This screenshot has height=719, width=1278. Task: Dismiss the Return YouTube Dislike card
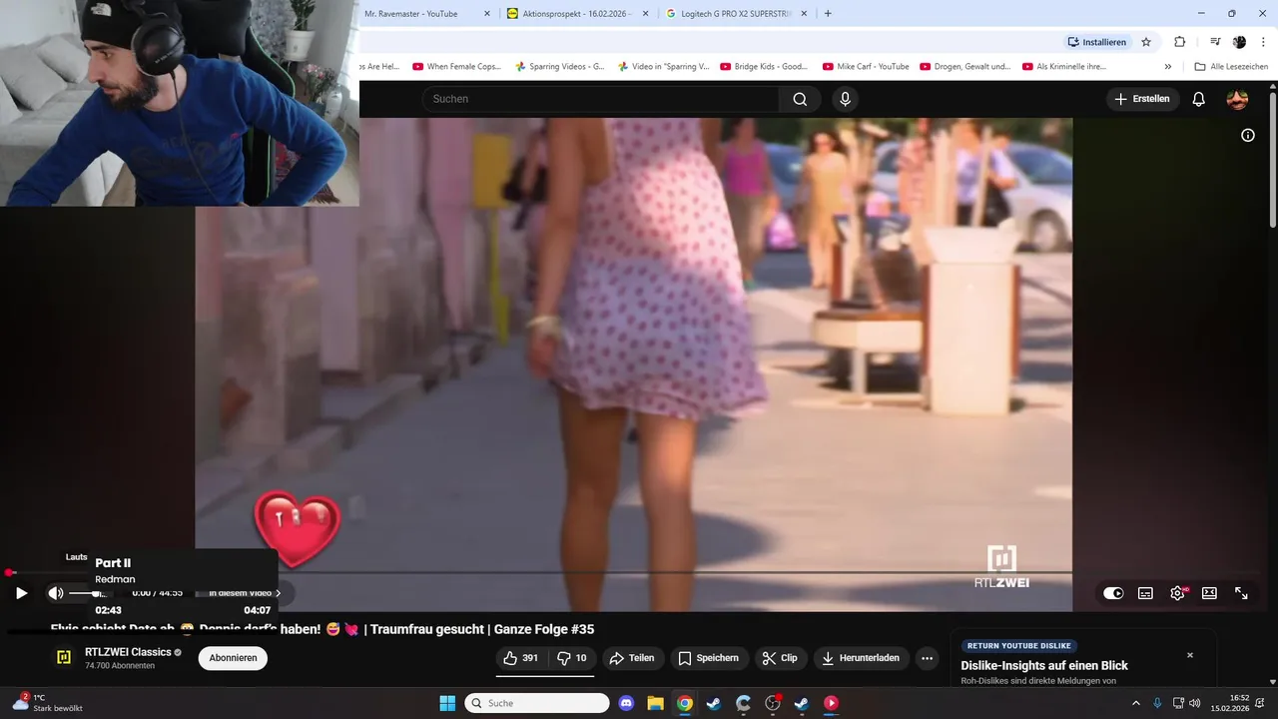pos(1190,655)
